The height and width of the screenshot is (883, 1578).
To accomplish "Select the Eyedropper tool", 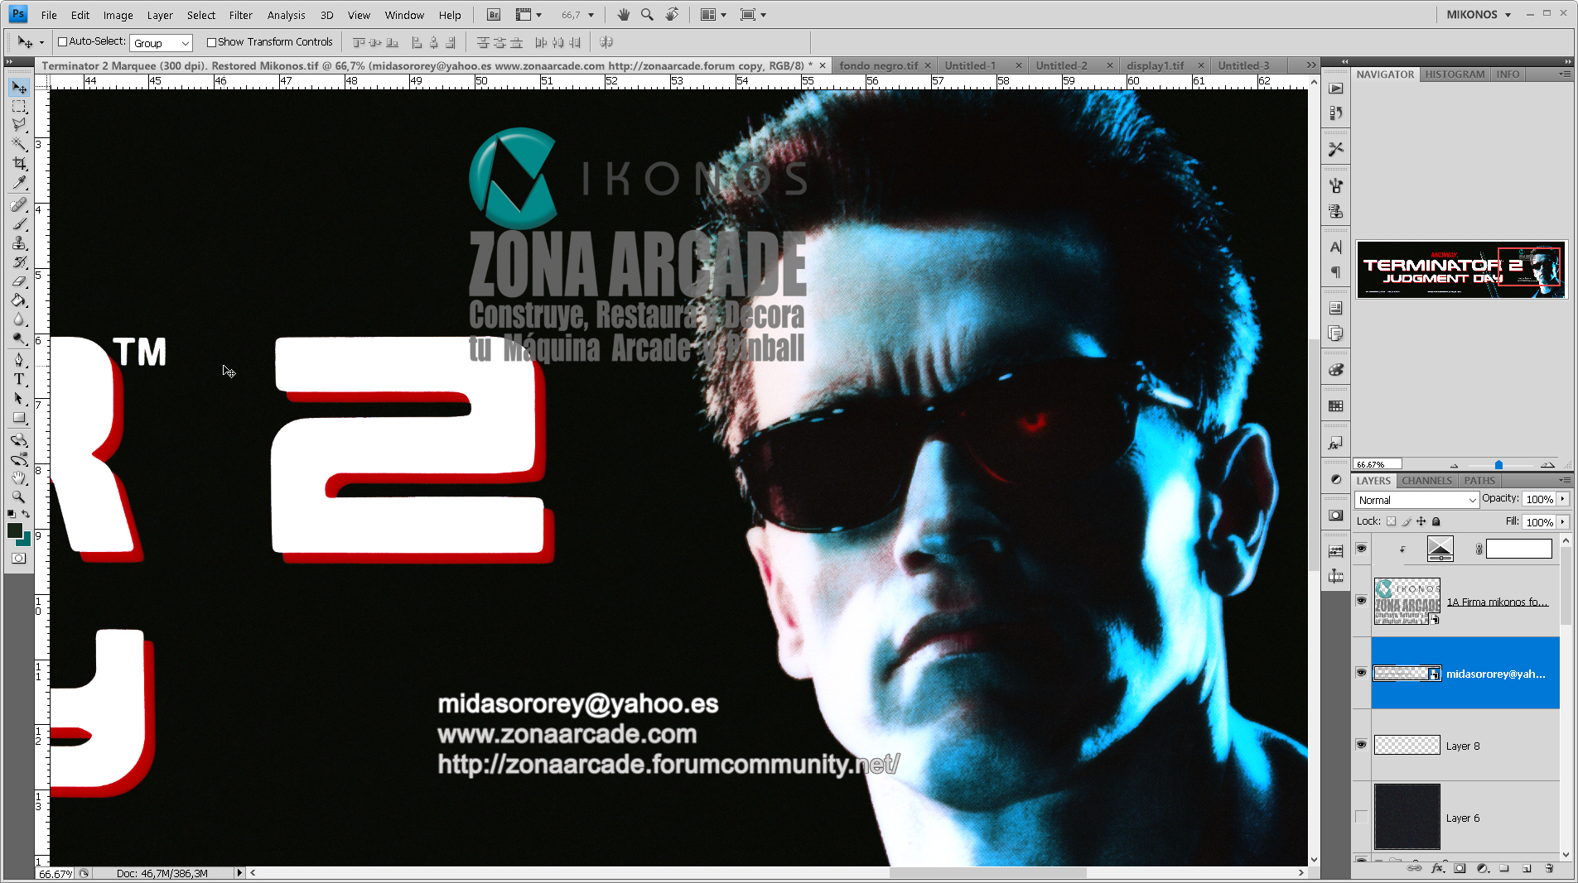I will click(x=19, y=182).
